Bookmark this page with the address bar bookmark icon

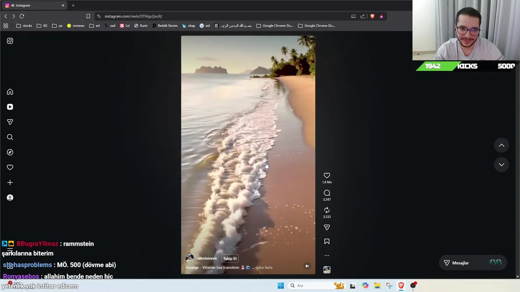coord(88,16)
